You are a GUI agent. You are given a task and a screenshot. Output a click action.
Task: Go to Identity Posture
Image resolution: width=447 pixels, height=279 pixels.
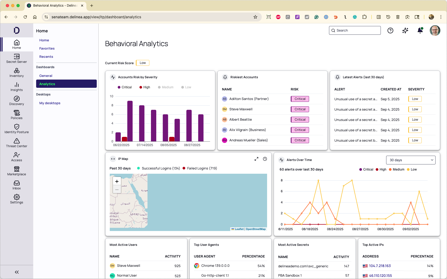tap(16, 129)
